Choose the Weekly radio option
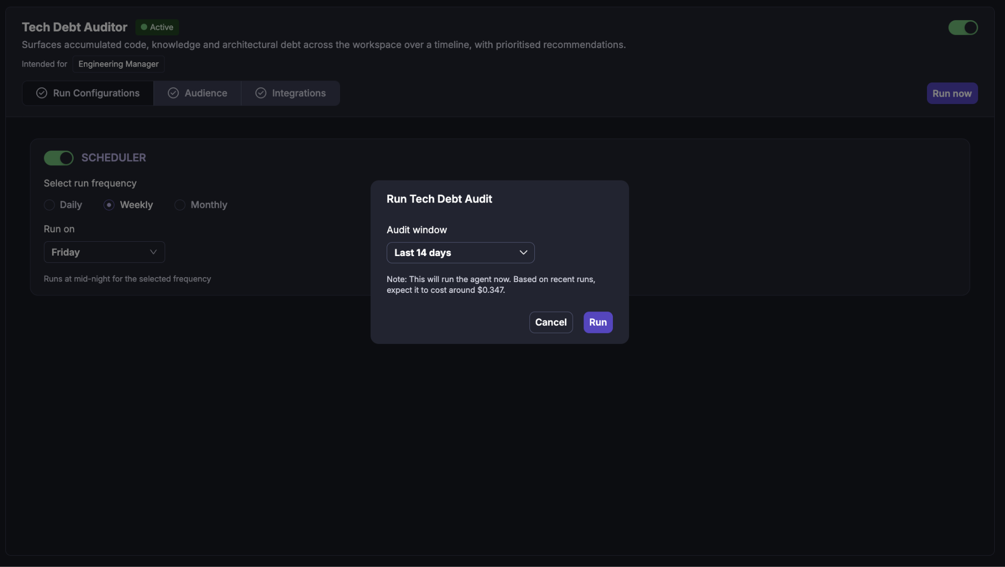The height and width of the screenshot is (567, 1005). click(109, 205)
